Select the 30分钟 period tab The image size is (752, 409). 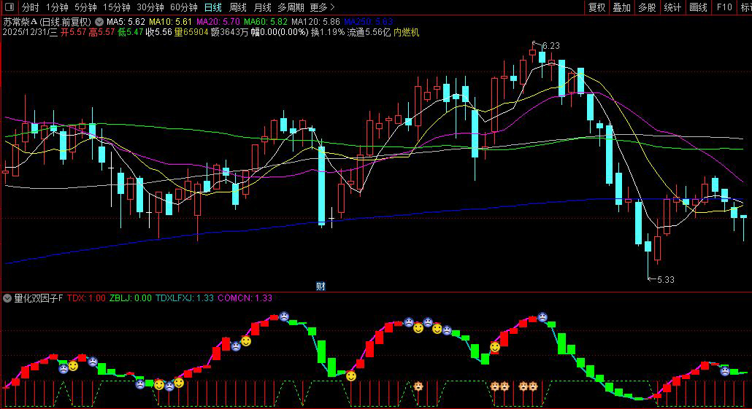(x=150, y=7)
